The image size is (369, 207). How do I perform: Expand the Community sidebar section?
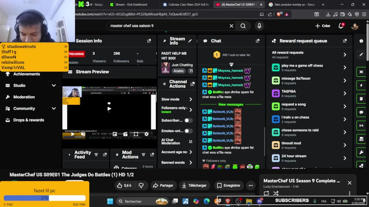pyautogui.click(x=54, y=108)
